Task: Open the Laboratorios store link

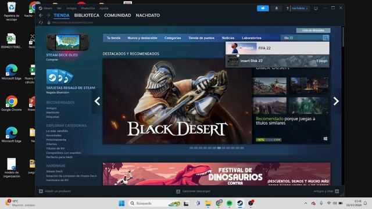Action: [x=252, y=38]
